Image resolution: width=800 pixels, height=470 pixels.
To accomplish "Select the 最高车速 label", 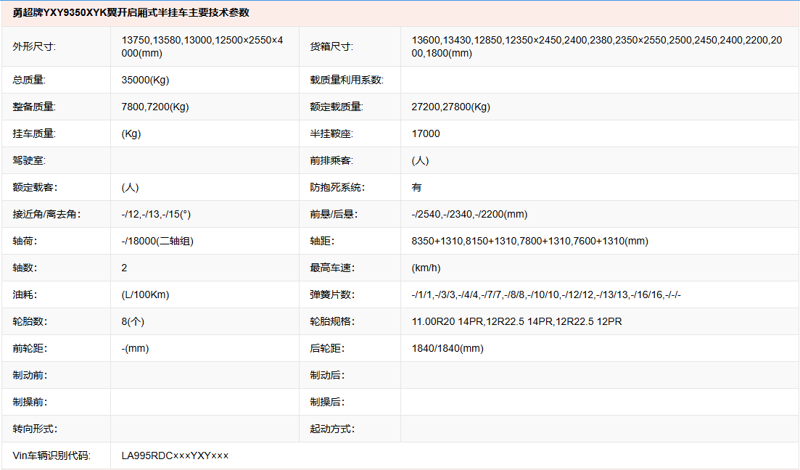I will [x=332, y=268].
